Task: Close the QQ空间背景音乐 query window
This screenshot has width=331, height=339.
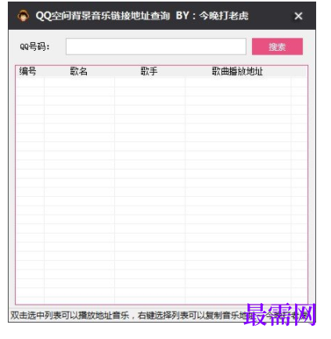Action: click(298, 16)
